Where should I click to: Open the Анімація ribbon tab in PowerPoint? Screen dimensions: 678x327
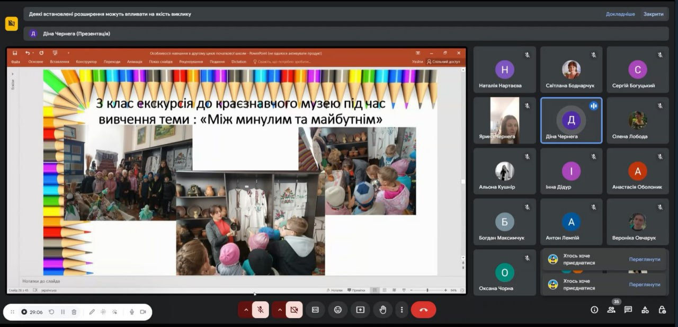point(135,61)
